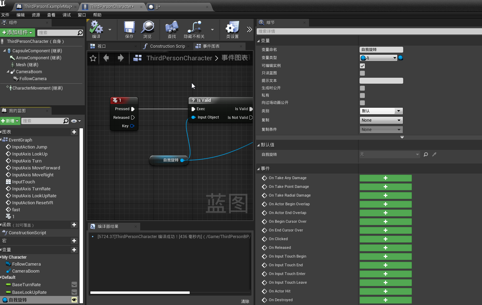Add an On Clicked event with its green plus
482x305 pixels.
[x=385, y=239]
